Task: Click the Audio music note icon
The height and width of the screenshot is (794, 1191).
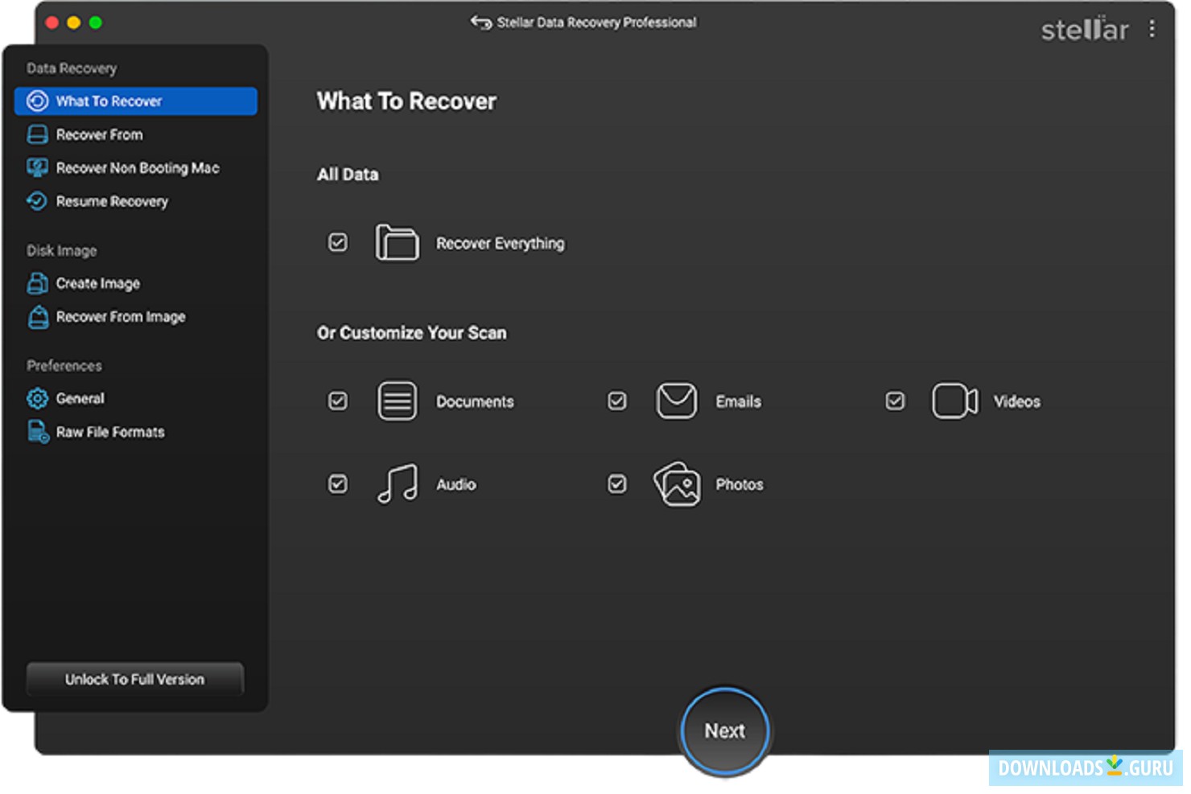Action: (x=398, y=483)
